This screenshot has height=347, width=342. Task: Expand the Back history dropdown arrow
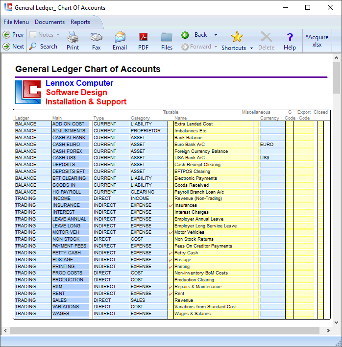coord(216,35)
